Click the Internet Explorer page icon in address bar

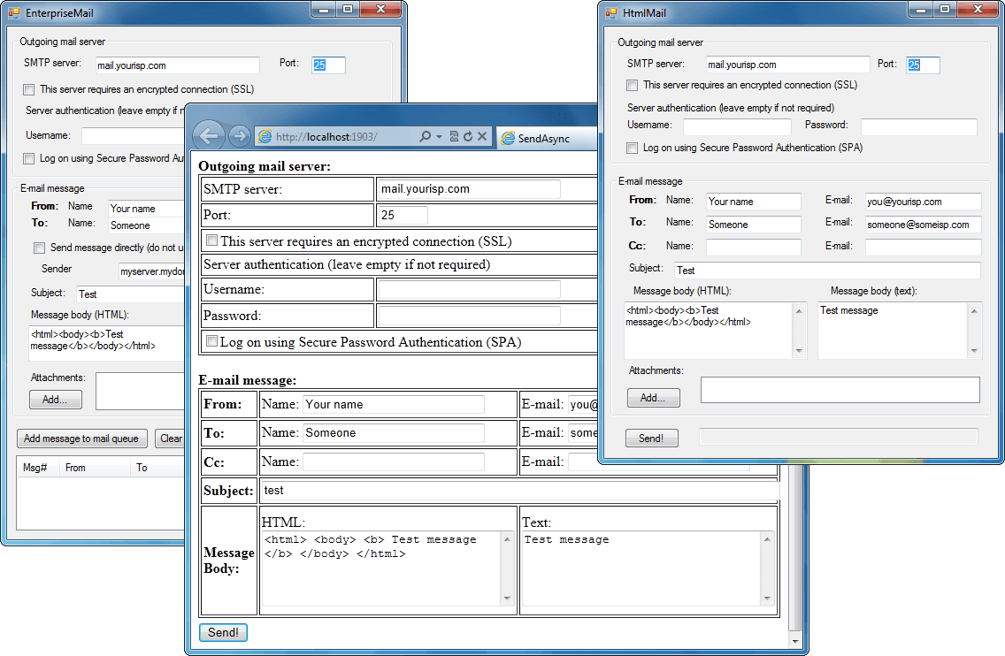click(x=265, y=136)
